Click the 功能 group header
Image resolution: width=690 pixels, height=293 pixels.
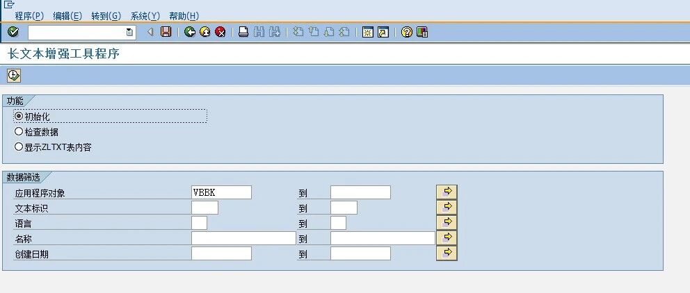[x=15, y=101]
